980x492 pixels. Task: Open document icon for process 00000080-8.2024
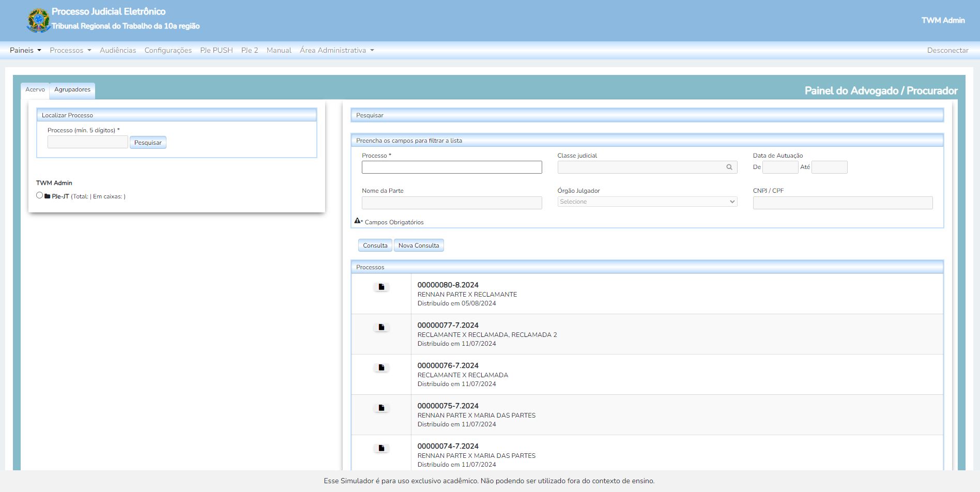[x=381, y=287]
